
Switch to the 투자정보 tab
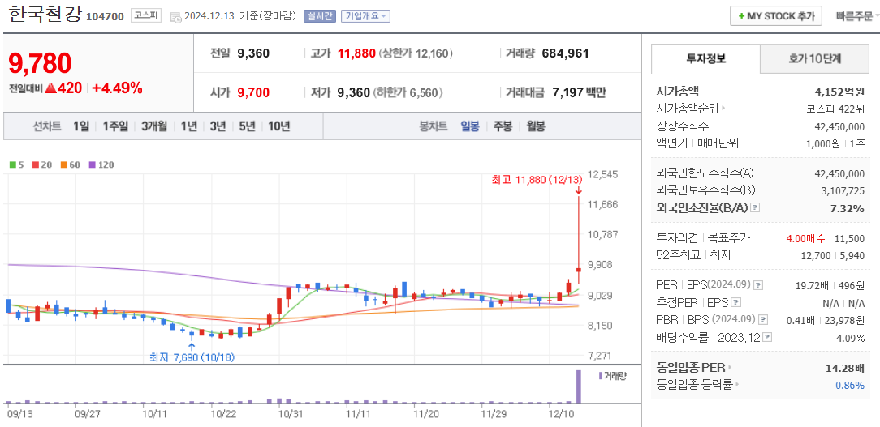[705, 58]
